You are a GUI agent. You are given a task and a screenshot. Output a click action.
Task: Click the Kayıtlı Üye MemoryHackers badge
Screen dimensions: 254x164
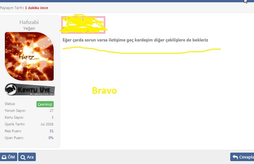click(30, 89)
